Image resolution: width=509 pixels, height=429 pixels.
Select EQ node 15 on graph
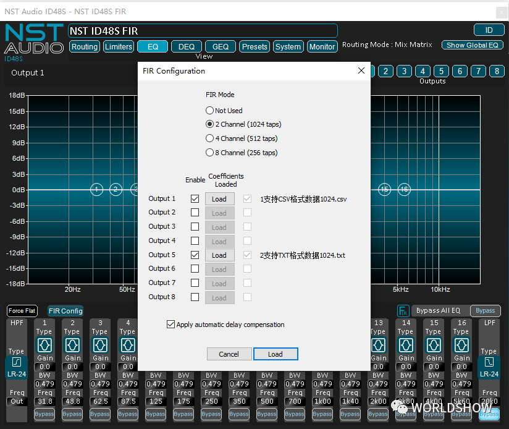pos(385,189)
